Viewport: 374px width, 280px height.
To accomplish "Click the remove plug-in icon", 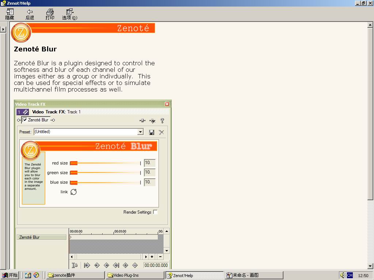I will 152,121.
